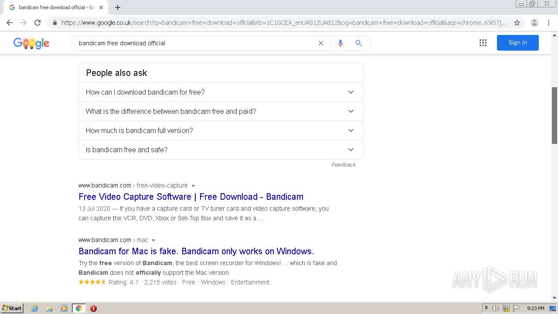This screenshot has width=558, height=314.
Task: Open the Chrome profile avatar icon
Action: tap(534, 23)
